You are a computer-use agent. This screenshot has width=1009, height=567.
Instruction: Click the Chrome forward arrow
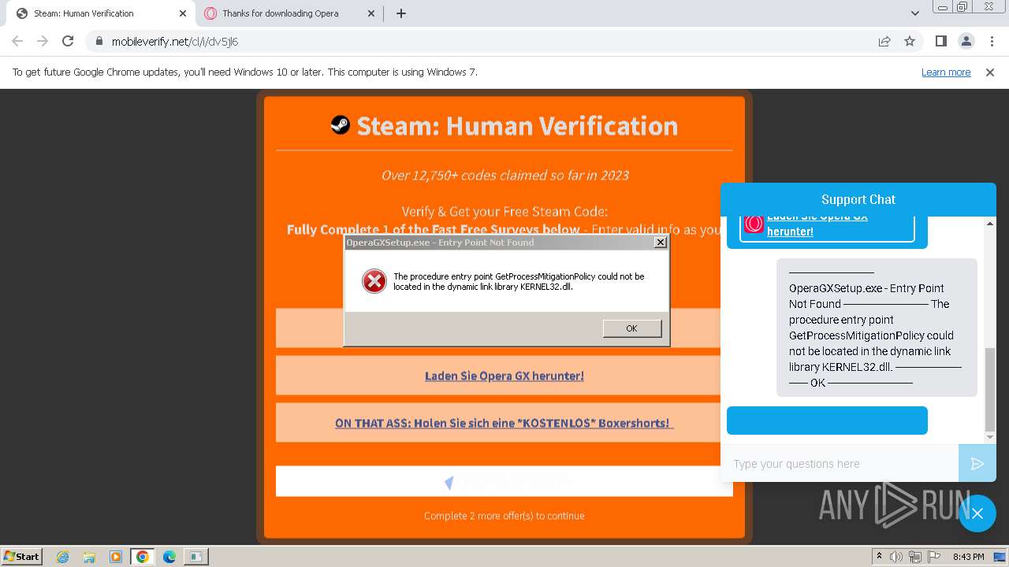(x=43, y=41)
